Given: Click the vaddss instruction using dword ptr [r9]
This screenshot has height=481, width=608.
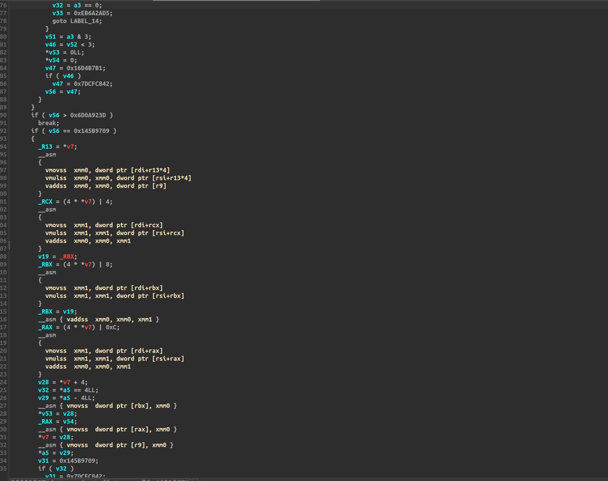Looking at the screenshot, I should (105, 186).
